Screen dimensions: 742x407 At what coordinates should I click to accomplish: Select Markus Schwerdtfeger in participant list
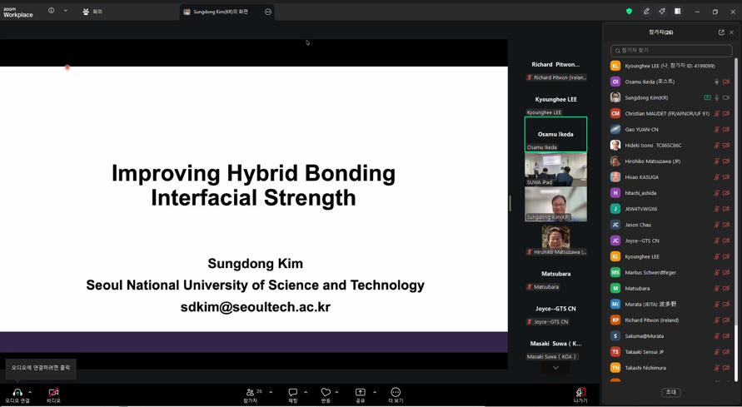671,272
